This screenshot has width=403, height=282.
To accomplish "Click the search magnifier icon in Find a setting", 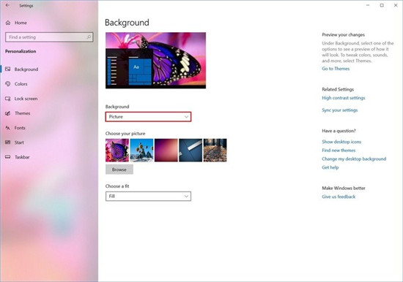I will point(89,37).
